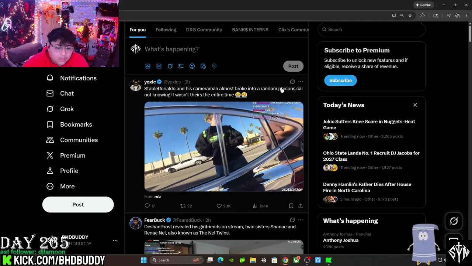This screenshot has width=472, height=266.
Task: Click the Subscribe to Premium button
Action: [x=340, y=80]
